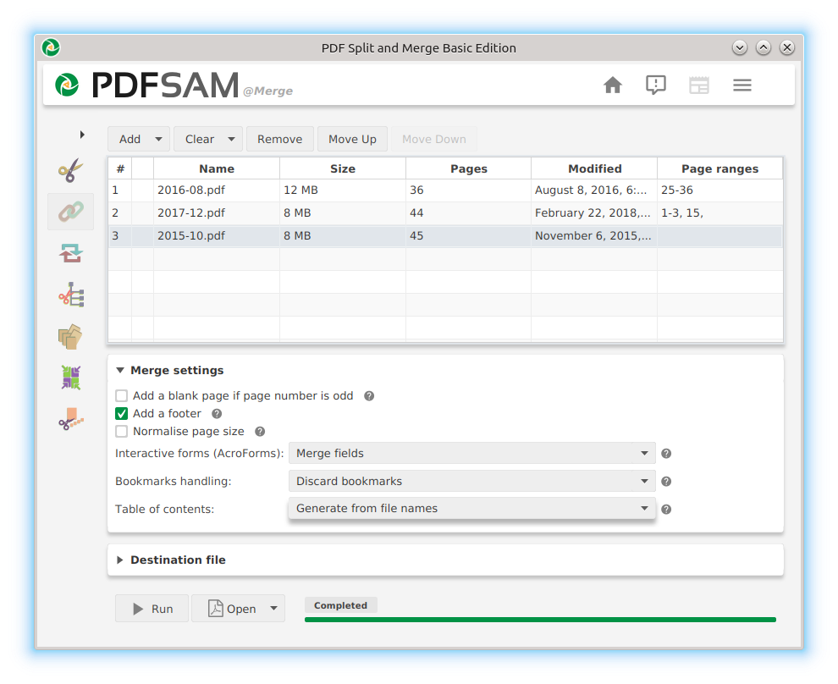Show help for Bookmarks handling setting
The height and width of the screenshot is (684, 838).
click(666, 482)
